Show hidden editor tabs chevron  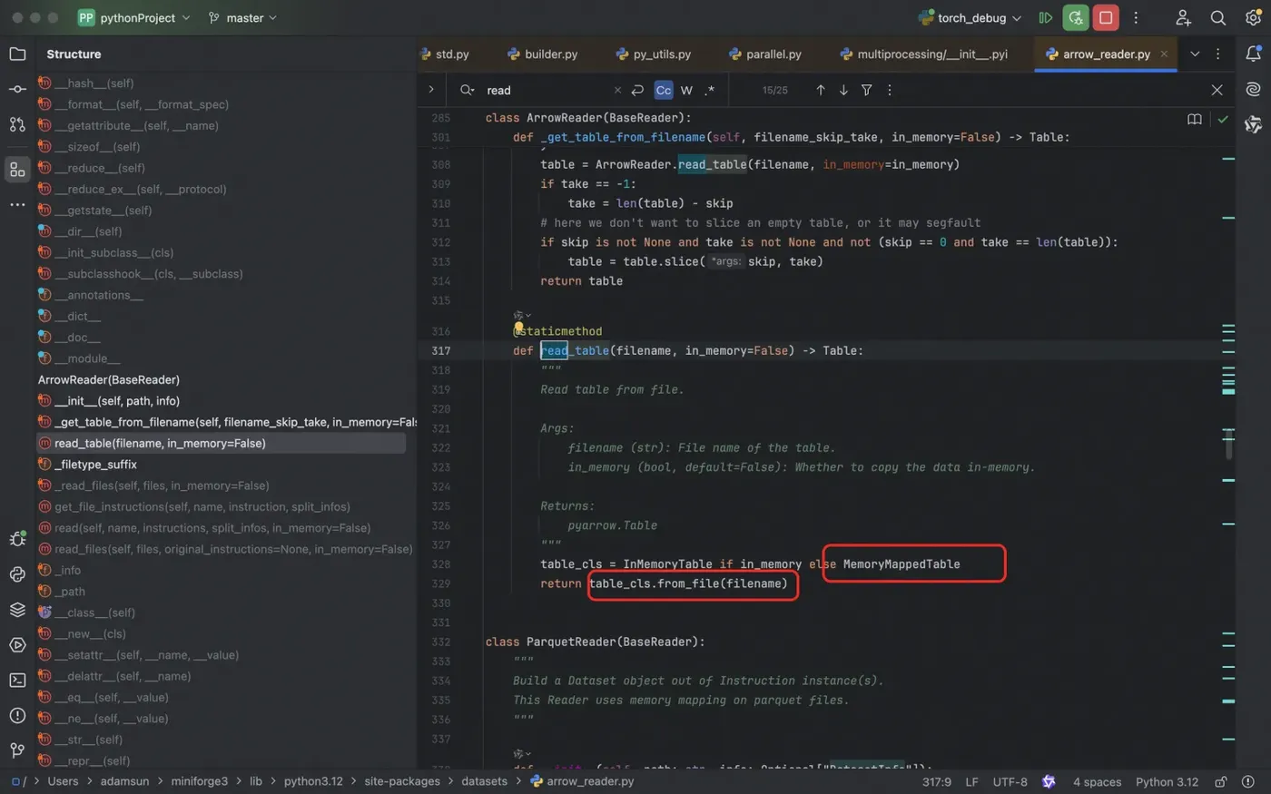pos(1195,54)
